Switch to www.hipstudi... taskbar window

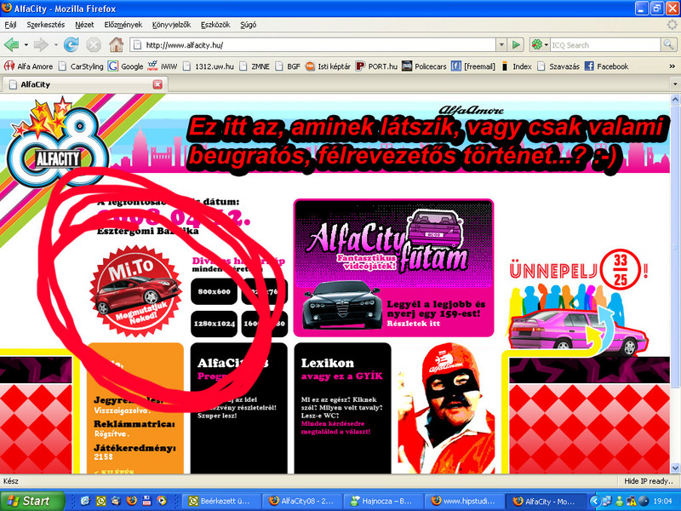[x=464, y=502]
